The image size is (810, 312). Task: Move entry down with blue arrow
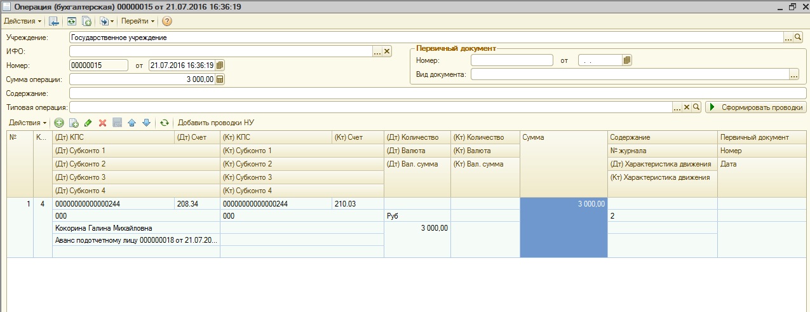pyautogui.click(x=145, y=123)
